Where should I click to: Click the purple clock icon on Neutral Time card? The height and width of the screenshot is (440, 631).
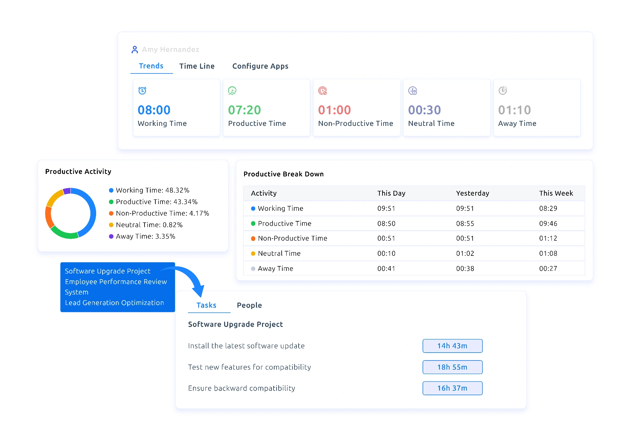click(x=413, y=91)
